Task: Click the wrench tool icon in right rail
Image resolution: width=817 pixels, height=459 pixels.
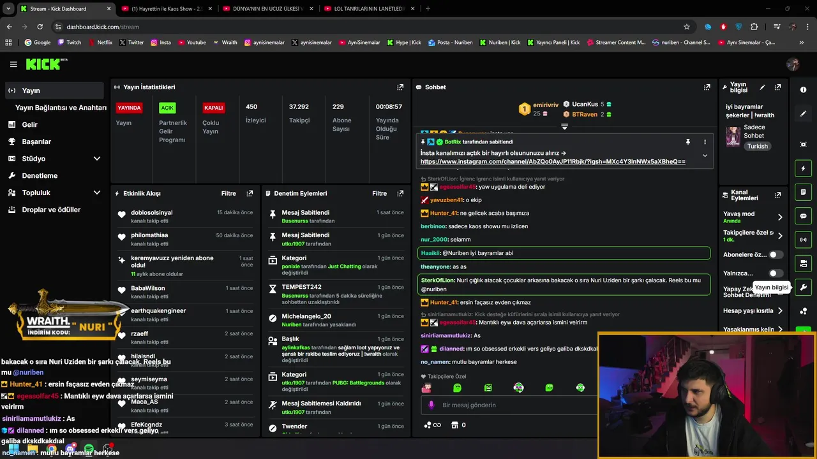Action: 803,287
